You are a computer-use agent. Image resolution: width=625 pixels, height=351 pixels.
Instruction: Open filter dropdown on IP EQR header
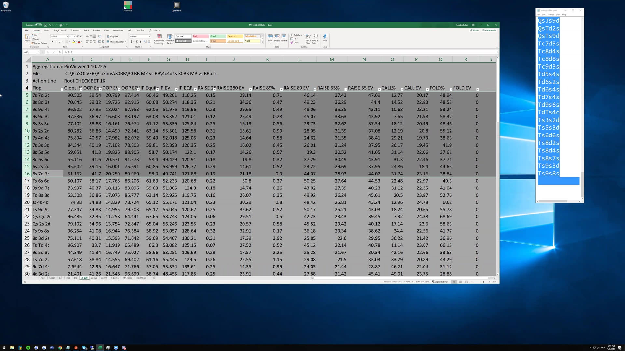pyautogui.click(x=195, y=89)
